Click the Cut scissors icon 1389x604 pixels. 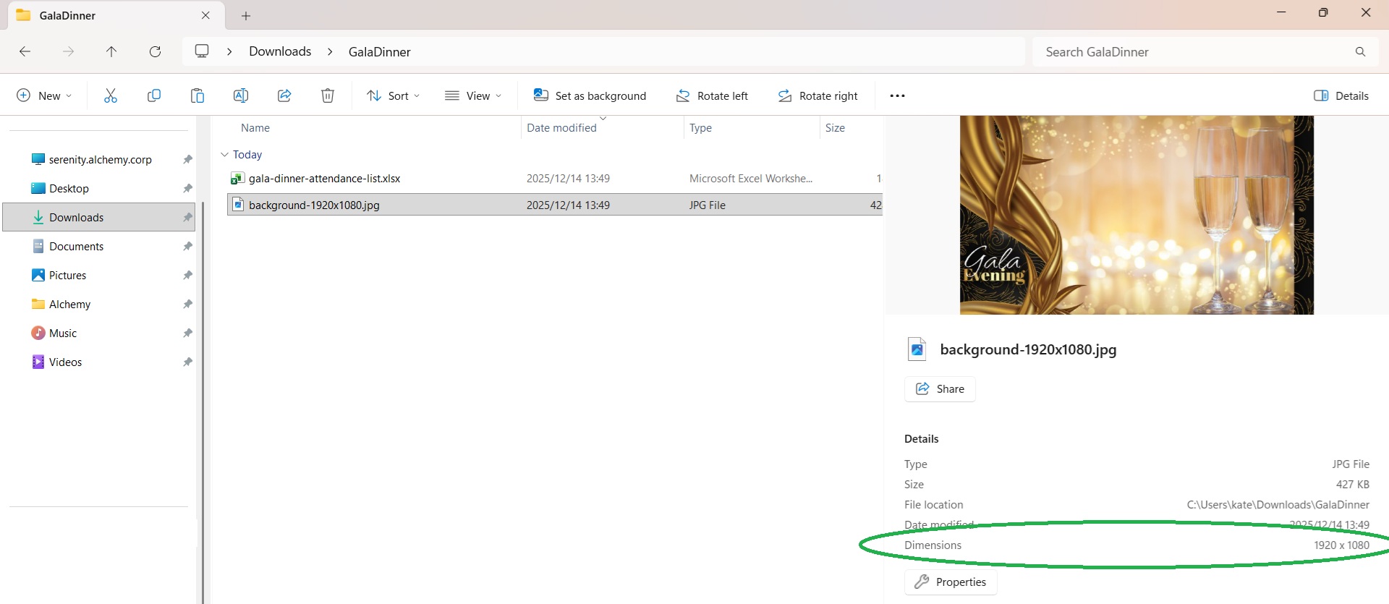point(111,95)
